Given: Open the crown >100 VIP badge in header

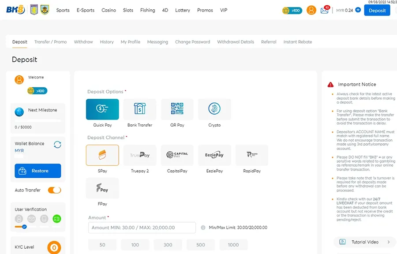Looking at the screenshot, I should pyautogui.click(x=292, y=11).
